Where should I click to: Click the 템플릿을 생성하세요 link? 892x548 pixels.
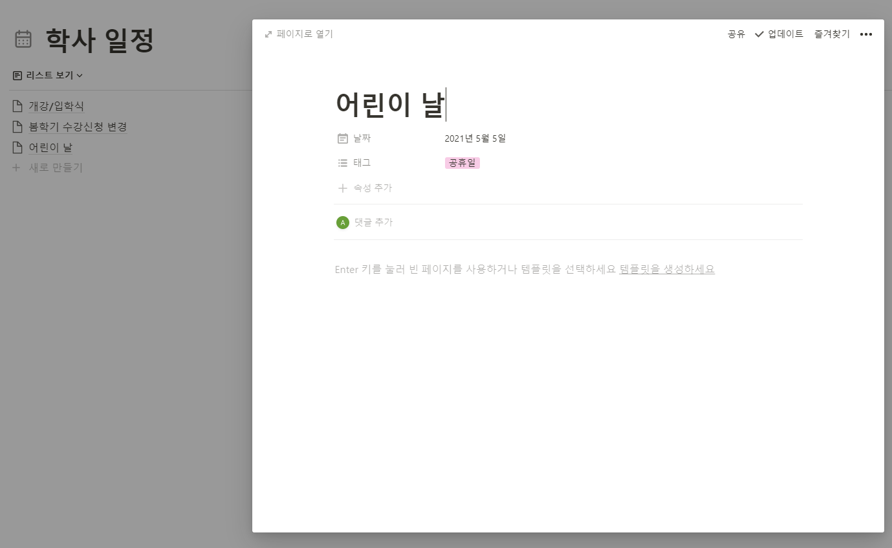pos(667,269)
